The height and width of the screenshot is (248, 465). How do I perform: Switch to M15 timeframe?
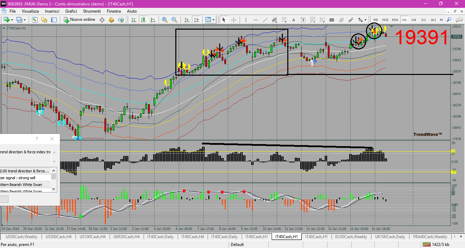(385, 20)
